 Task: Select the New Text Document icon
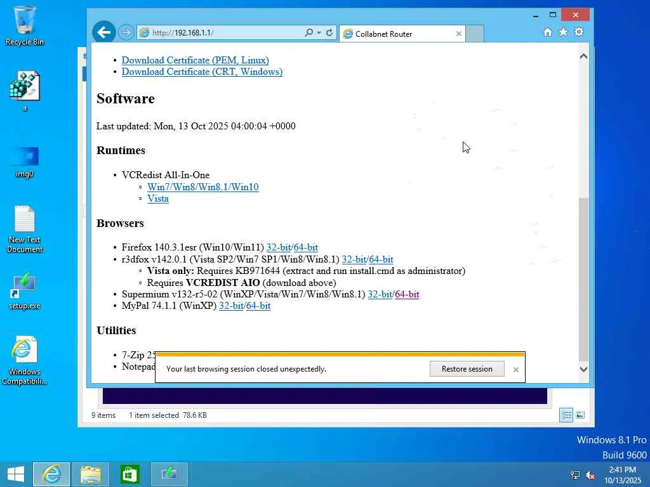tap(25, 229)
